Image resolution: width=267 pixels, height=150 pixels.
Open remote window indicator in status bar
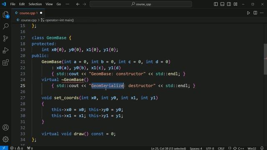[x=4, y=148]
